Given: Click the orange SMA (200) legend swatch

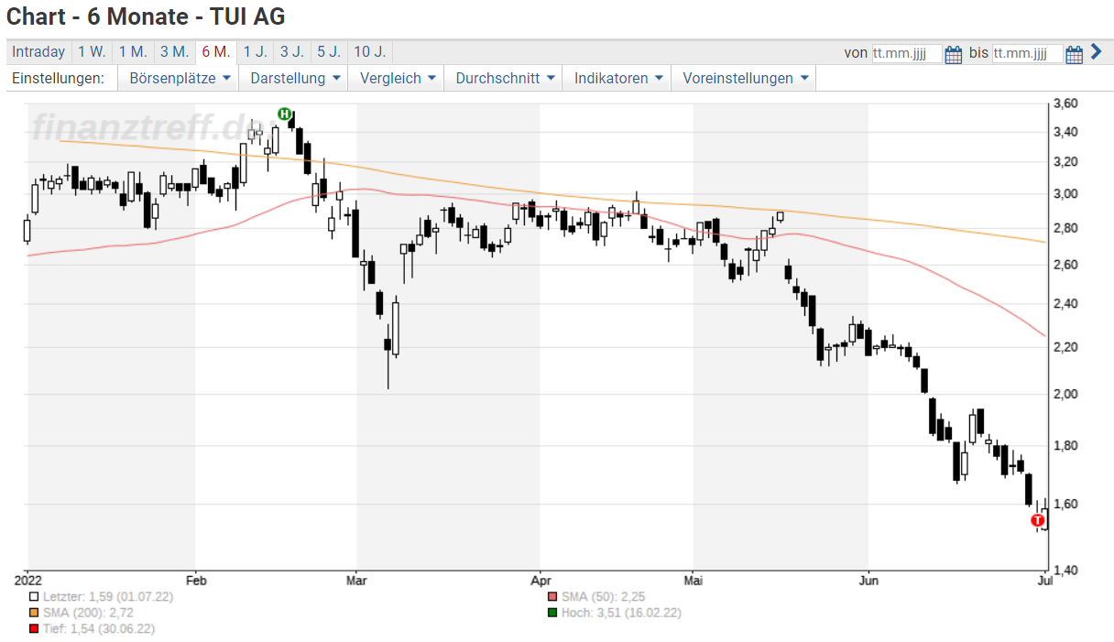Looking at the screenshot, I should (34, 612).
